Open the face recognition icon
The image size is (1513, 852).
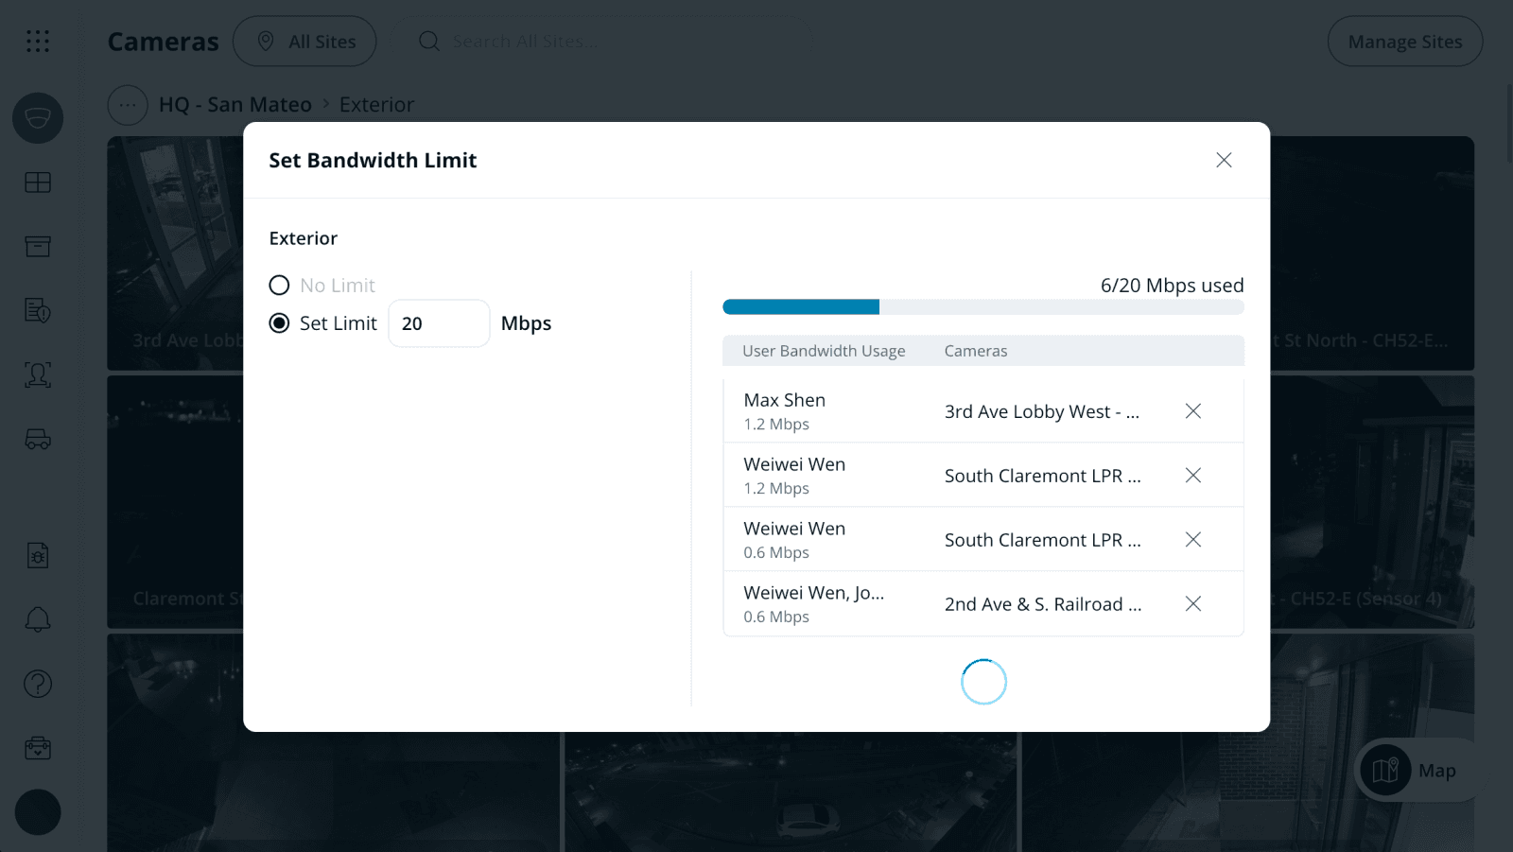pos(38,374)
